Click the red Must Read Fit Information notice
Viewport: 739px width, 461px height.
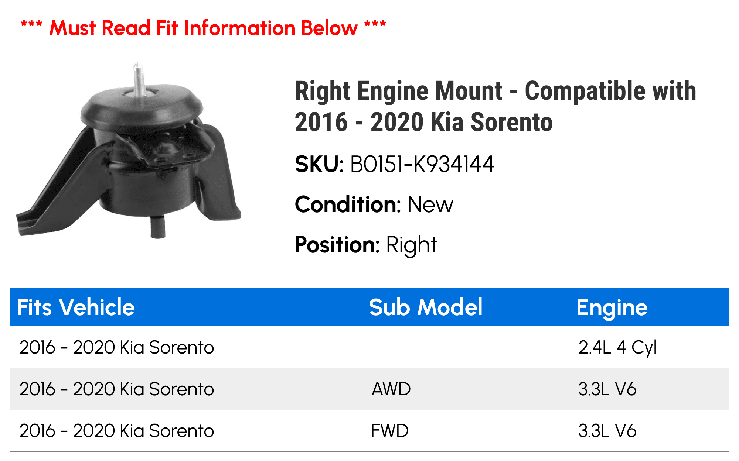pyautogui.click(x=203, y=28)
